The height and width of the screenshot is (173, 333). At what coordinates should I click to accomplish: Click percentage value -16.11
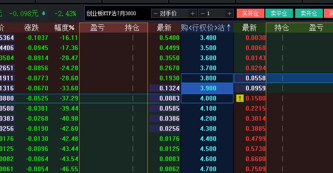[x=69, y=38]
